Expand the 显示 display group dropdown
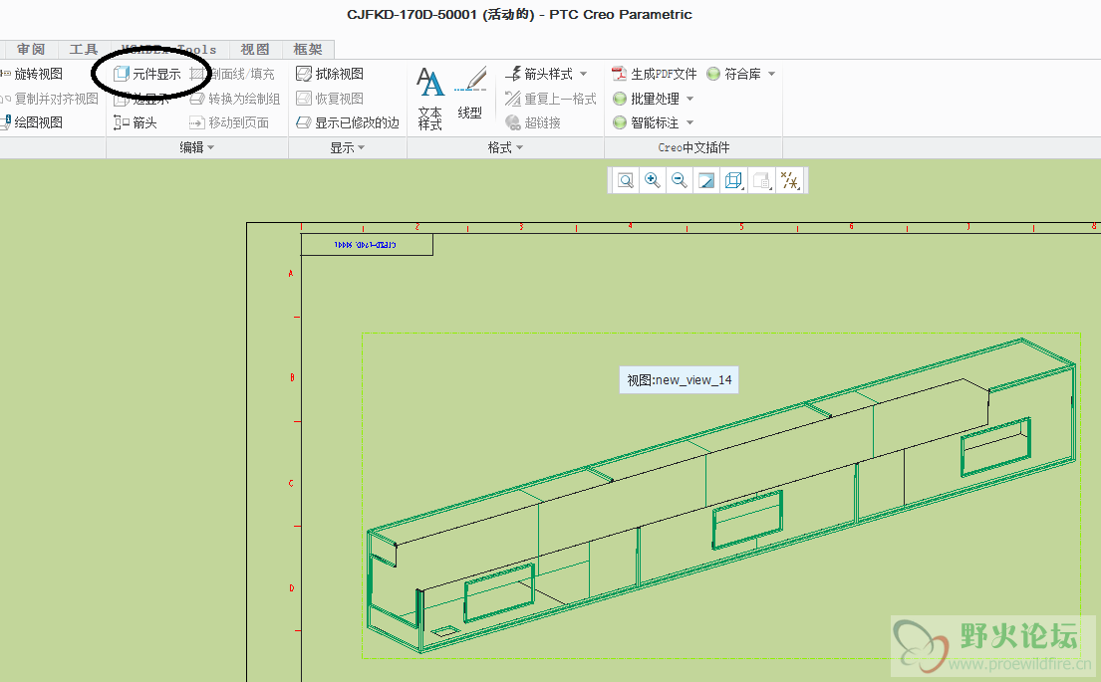Screen dimensions: 1101x682 [x=348, y=147]
